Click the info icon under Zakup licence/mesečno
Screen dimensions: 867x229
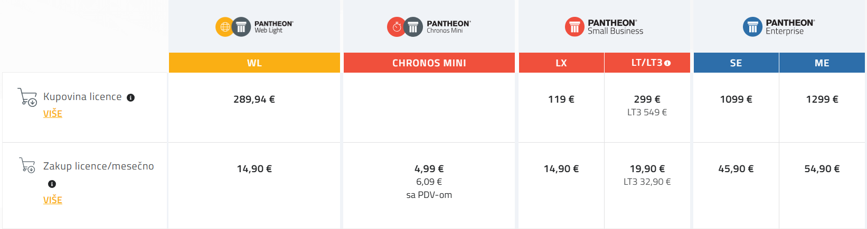(52, 184)
